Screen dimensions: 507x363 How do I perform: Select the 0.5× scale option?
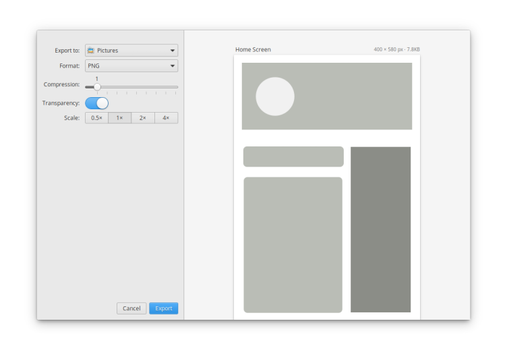[96, 118]
